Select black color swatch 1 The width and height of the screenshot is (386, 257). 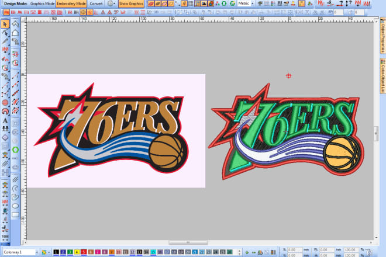56,252
